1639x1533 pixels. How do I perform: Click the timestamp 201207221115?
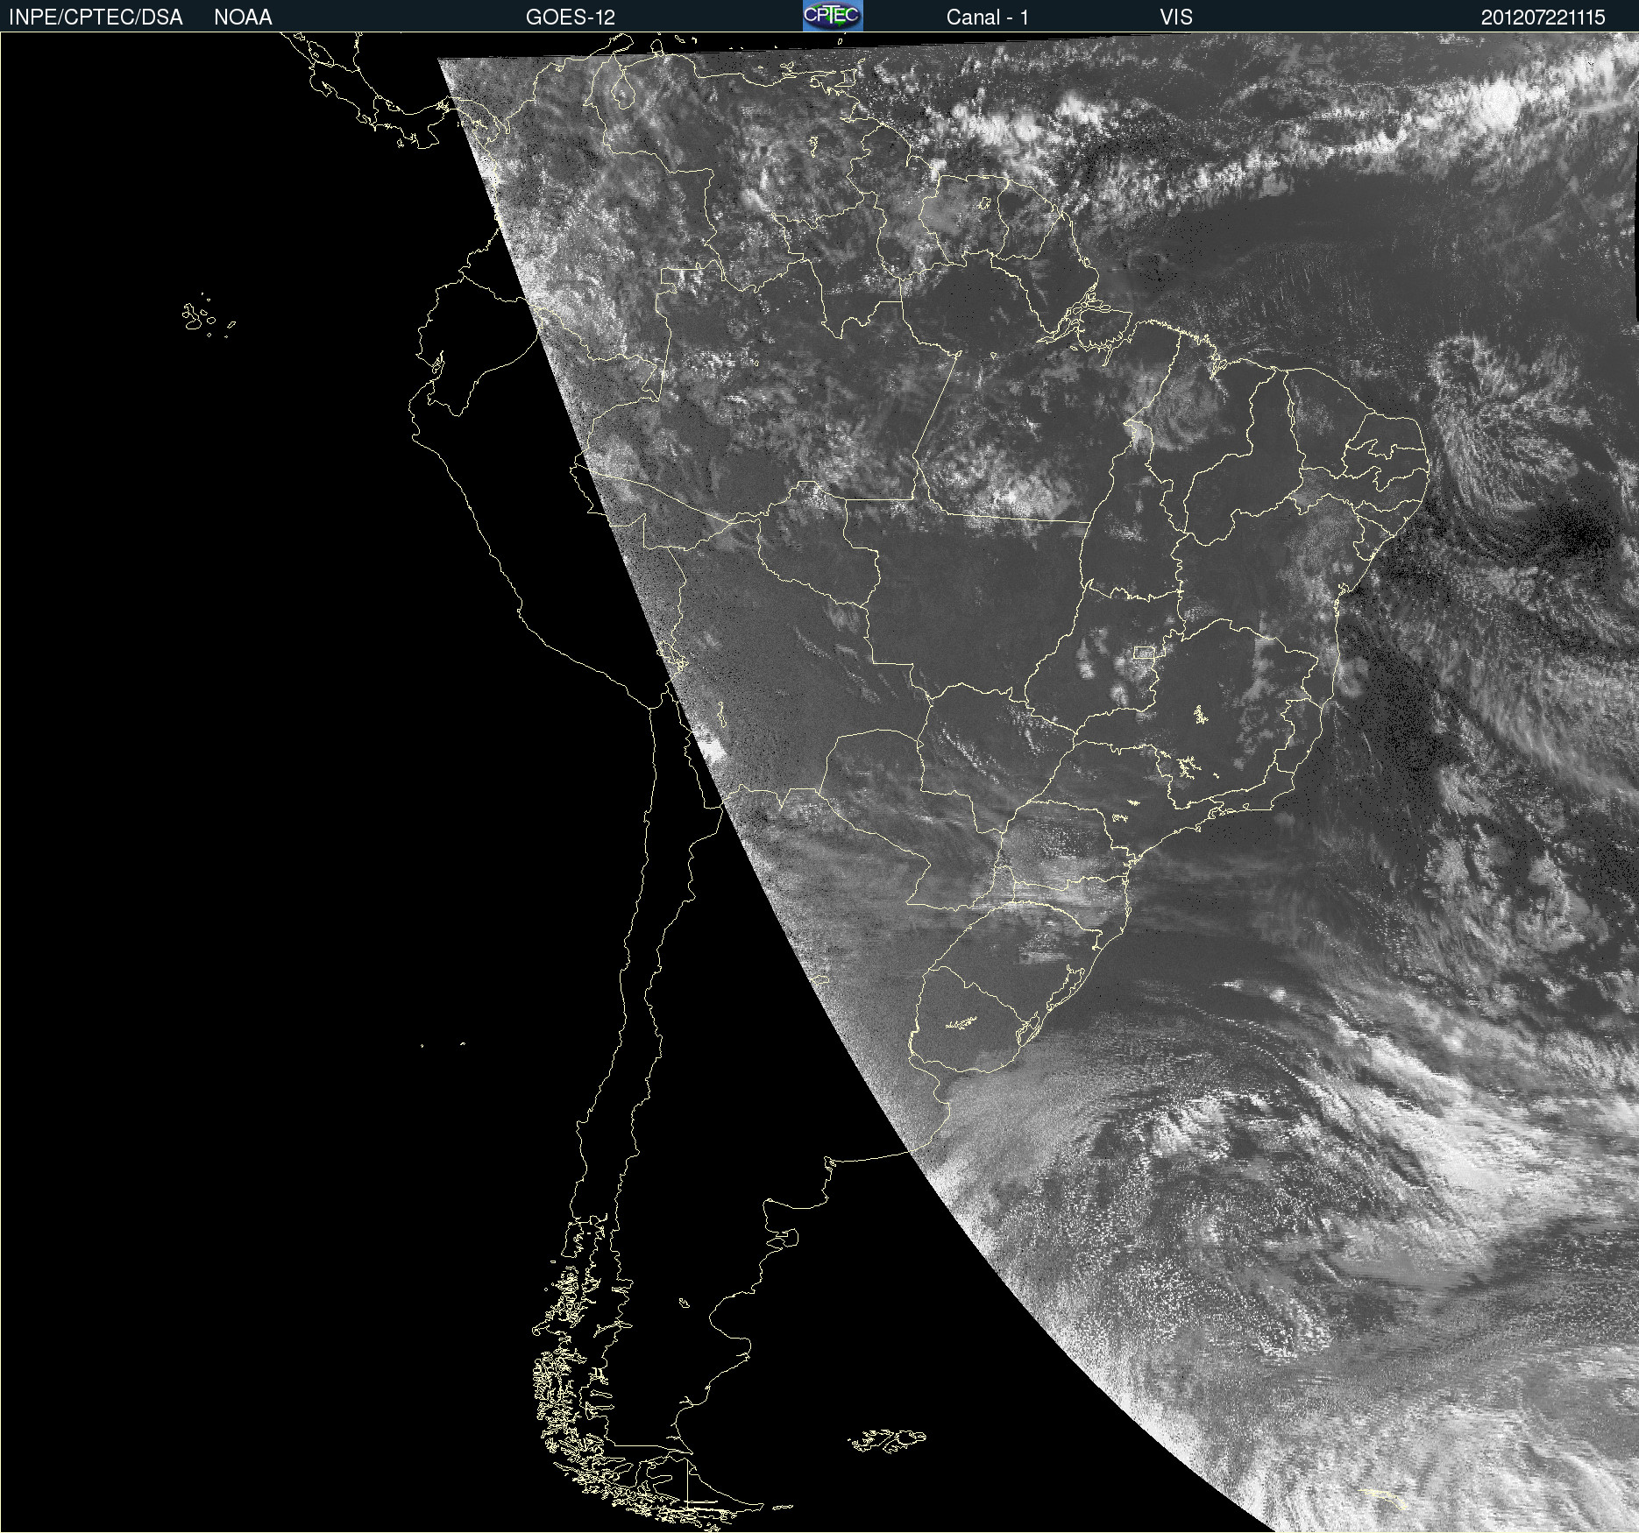1543,18
